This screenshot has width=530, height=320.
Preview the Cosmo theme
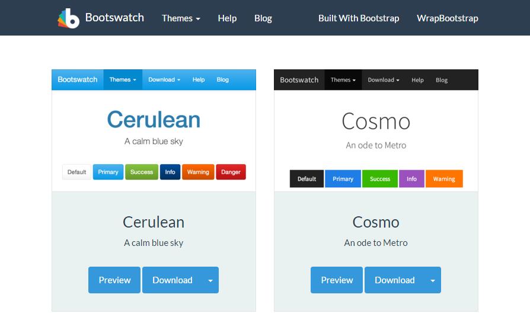pos(337,280)
